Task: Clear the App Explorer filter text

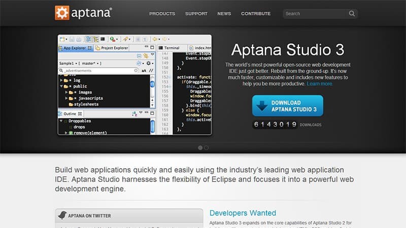Action: (136, 70)
